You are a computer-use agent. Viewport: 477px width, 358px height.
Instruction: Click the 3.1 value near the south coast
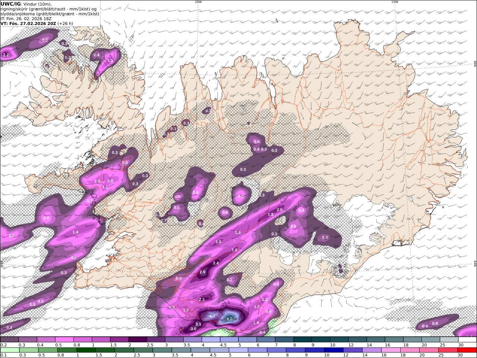coord(198,324)
